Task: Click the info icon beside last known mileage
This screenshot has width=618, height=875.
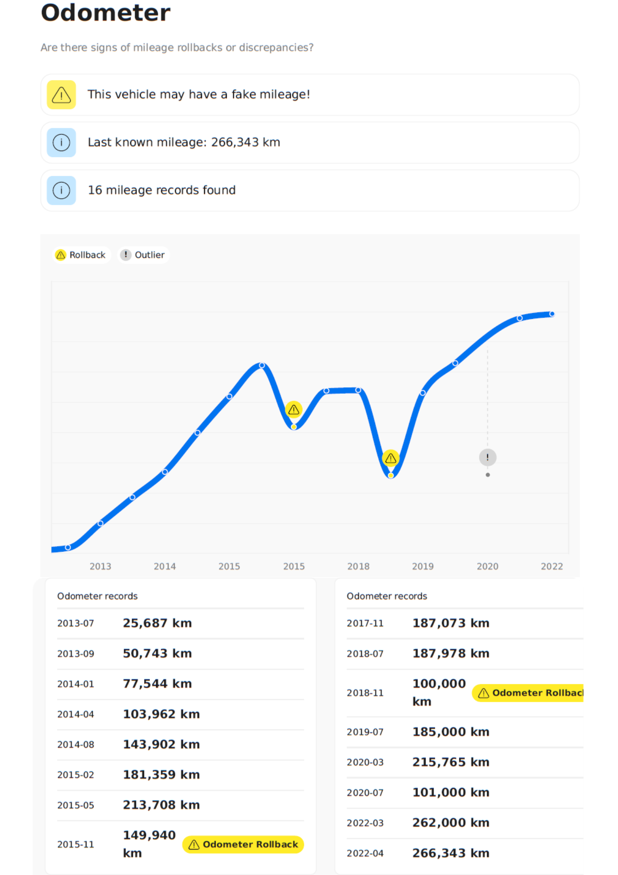Action: 61,143
